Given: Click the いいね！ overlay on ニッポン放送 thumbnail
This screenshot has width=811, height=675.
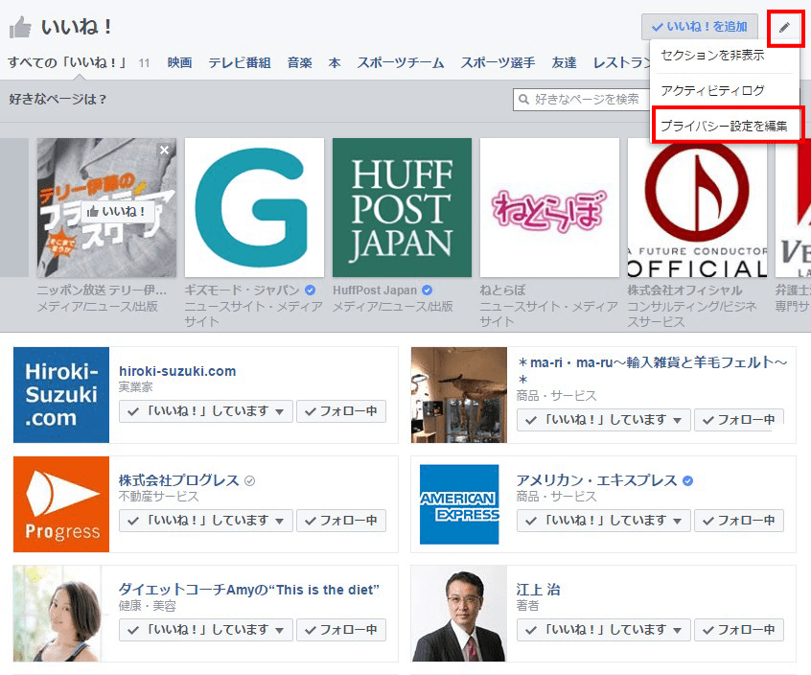Looking at the screenshot, I should pyautogui.click(x=117, y=211).
